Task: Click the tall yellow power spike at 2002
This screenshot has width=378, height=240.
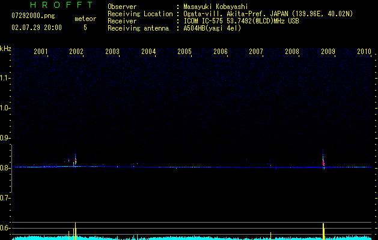Action: 76,231
